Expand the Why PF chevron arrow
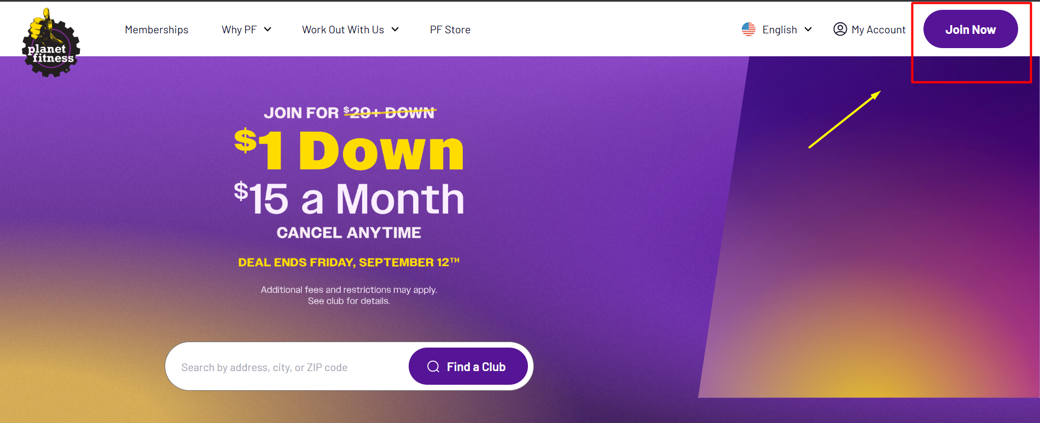 click(x=268, y=30)
